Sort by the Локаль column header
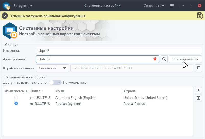The image size is (205, 139). click(x=41, y=91)
